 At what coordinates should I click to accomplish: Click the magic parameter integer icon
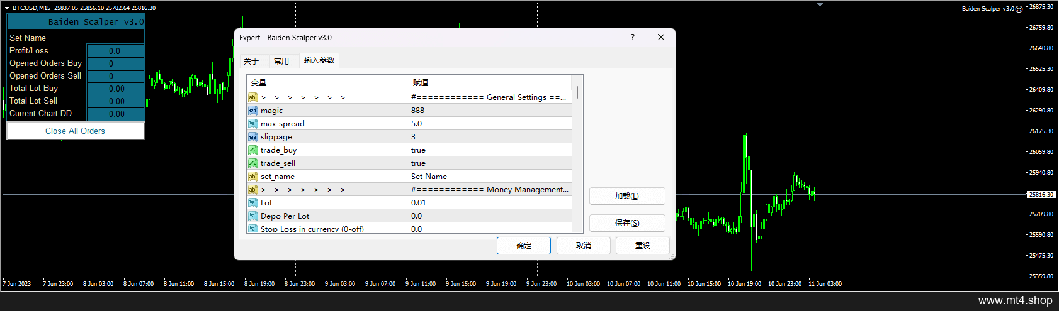[x=252, y=111]
